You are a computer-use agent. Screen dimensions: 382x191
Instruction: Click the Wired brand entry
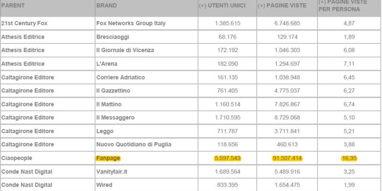(x=104, y=185)
